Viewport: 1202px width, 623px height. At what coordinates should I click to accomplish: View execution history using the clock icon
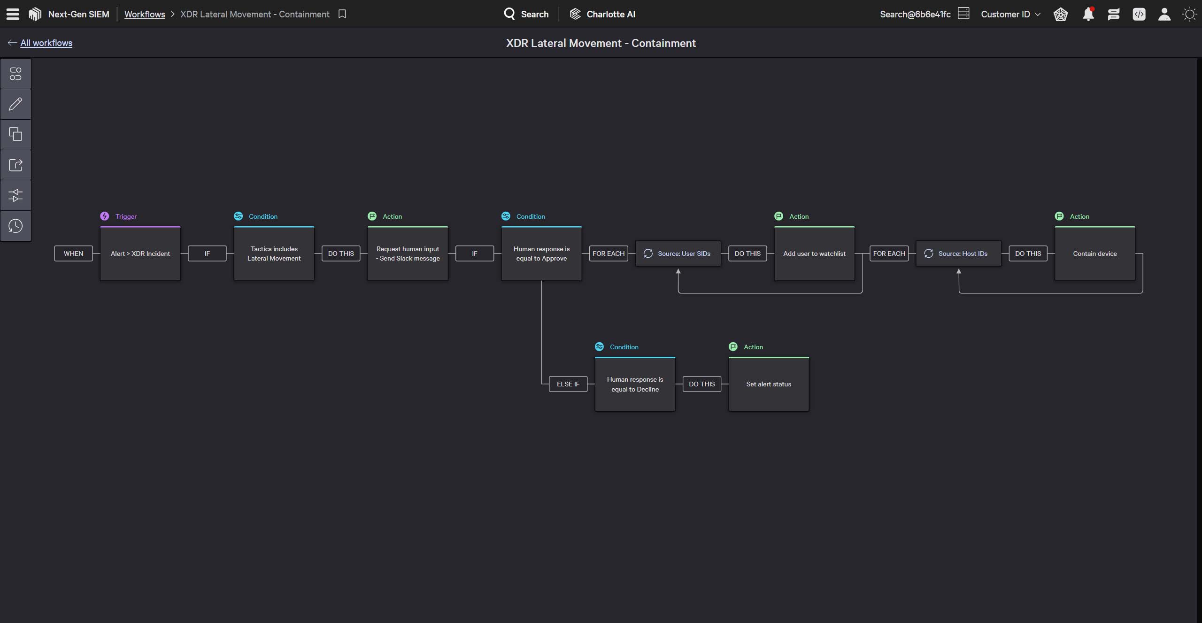click(x=15, y=226)
